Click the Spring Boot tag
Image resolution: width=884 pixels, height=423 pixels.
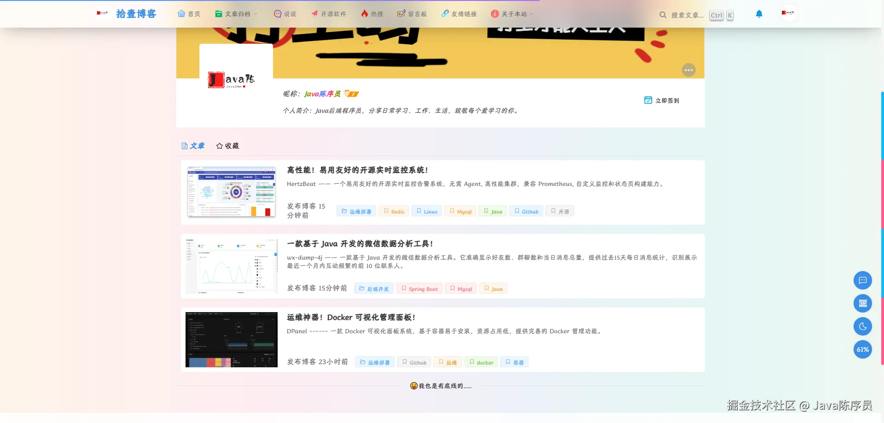pyautogui.click(x=419, y=289)
